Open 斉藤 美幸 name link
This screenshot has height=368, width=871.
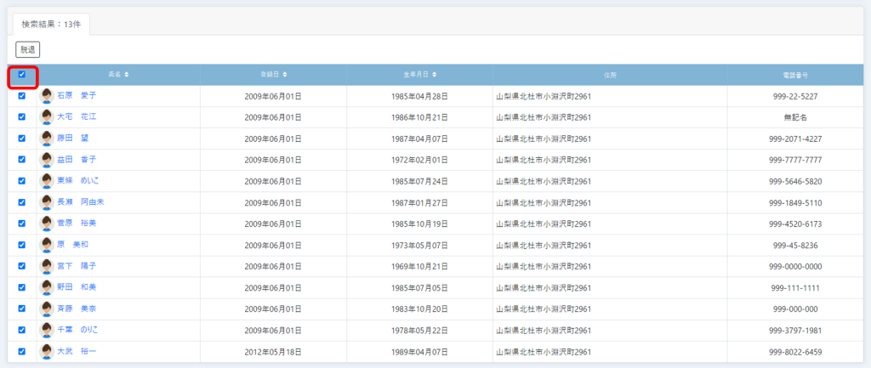(x=77, y=309)
